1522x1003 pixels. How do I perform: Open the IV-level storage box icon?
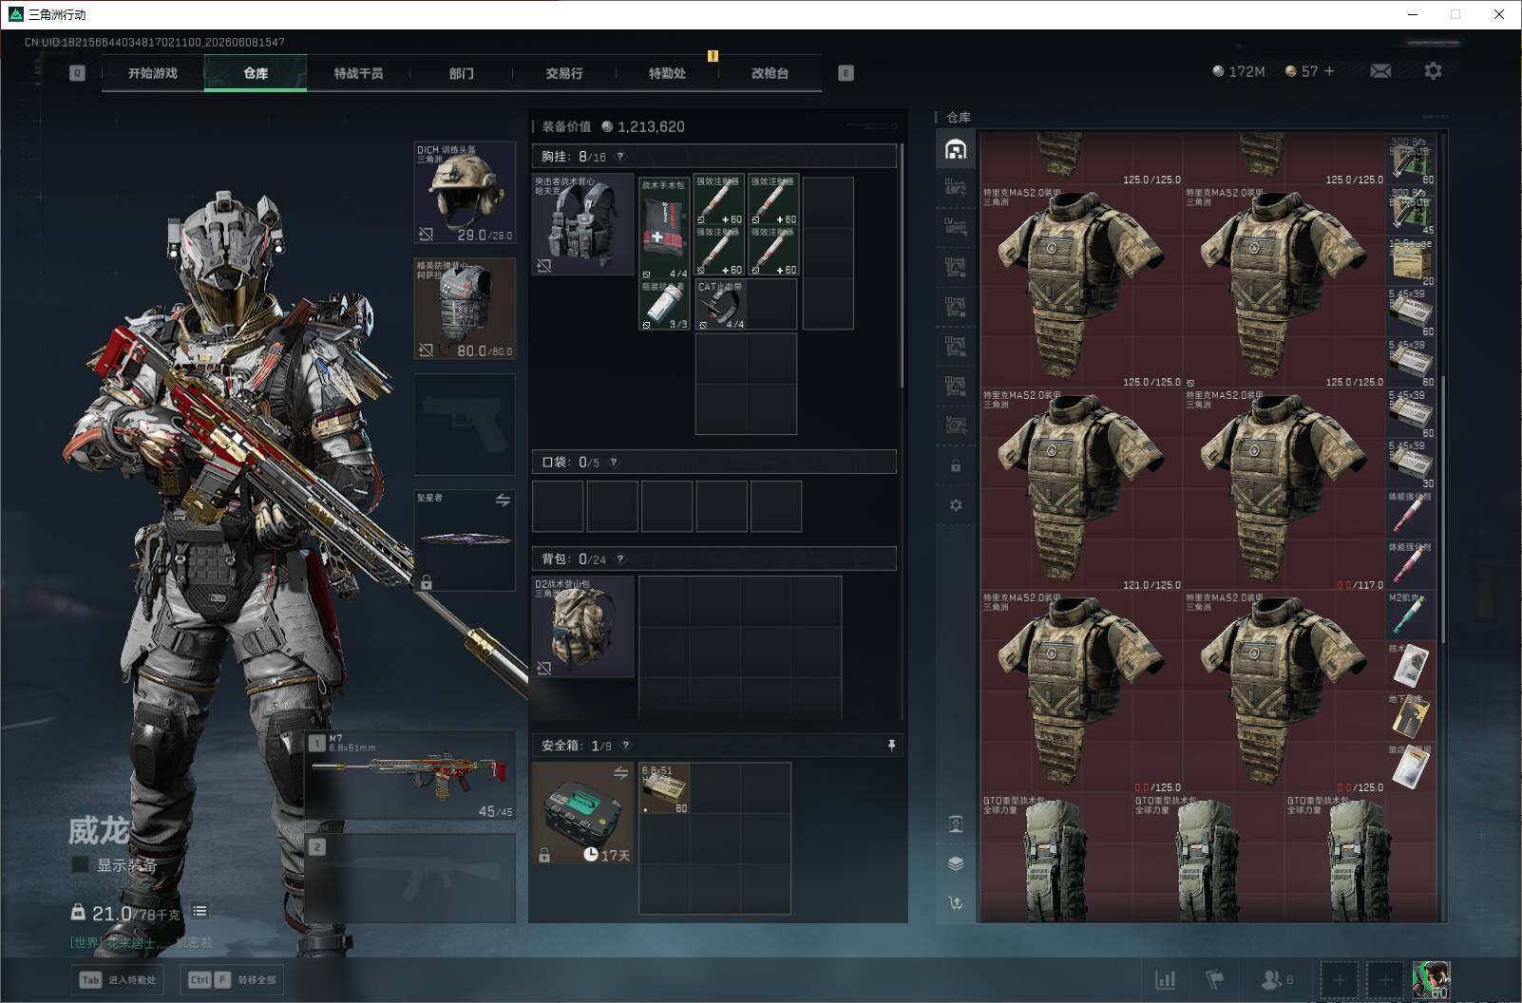pyautogui.click(x=956, y=227)
